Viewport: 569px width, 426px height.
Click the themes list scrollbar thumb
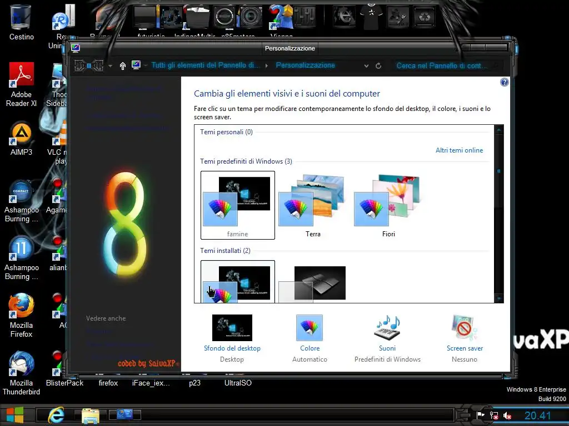498,171
